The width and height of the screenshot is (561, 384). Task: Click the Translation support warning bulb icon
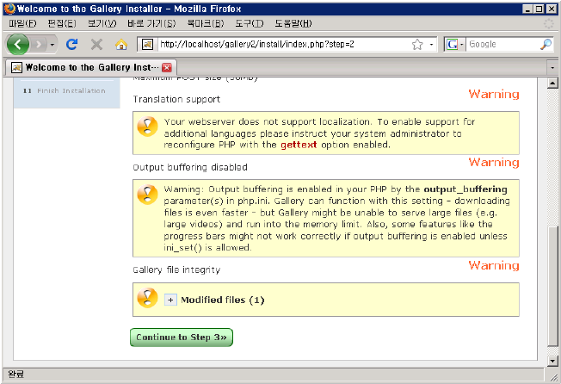[147, 127]
